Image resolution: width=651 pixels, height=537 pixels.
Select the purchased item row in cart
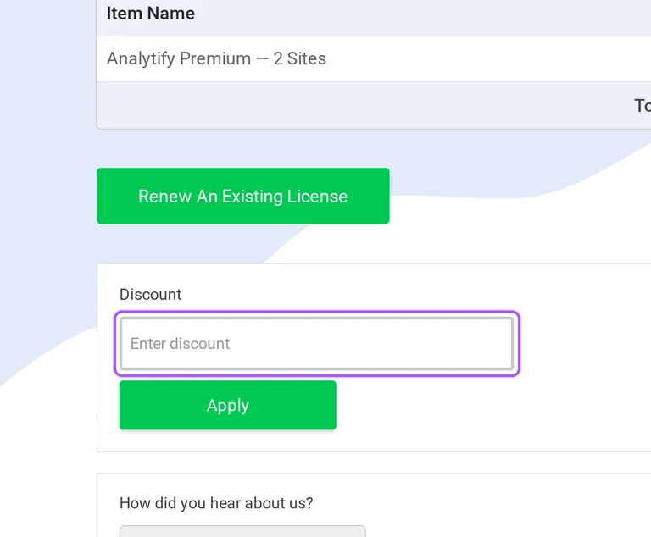tap(374, 58)
